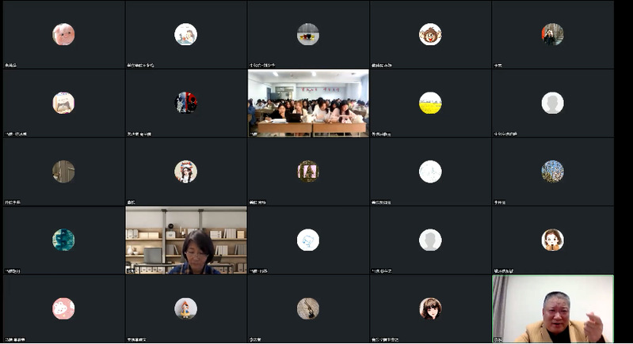This screenshot has width=633, height=344.
Task: Click the blue blossom tree avatar
Action: 552,172
